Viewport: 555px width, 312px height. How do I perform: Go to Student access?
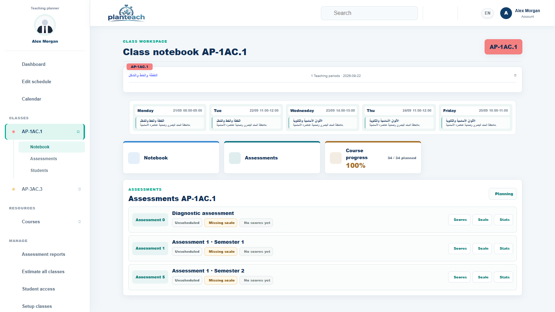[39, 289]
